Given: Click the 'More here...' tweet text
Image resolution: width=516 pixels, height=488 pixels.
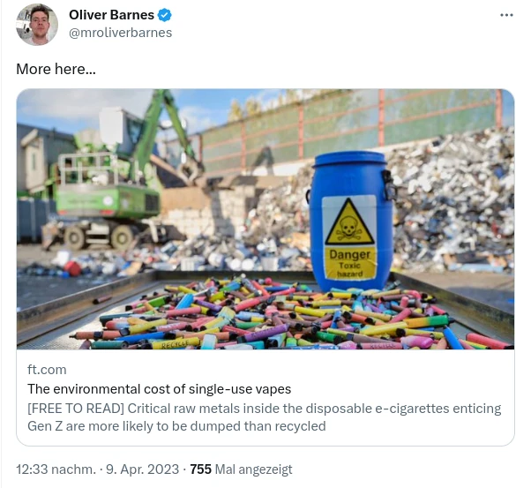Looking at the screenshot, I should (x=56, y=69).
